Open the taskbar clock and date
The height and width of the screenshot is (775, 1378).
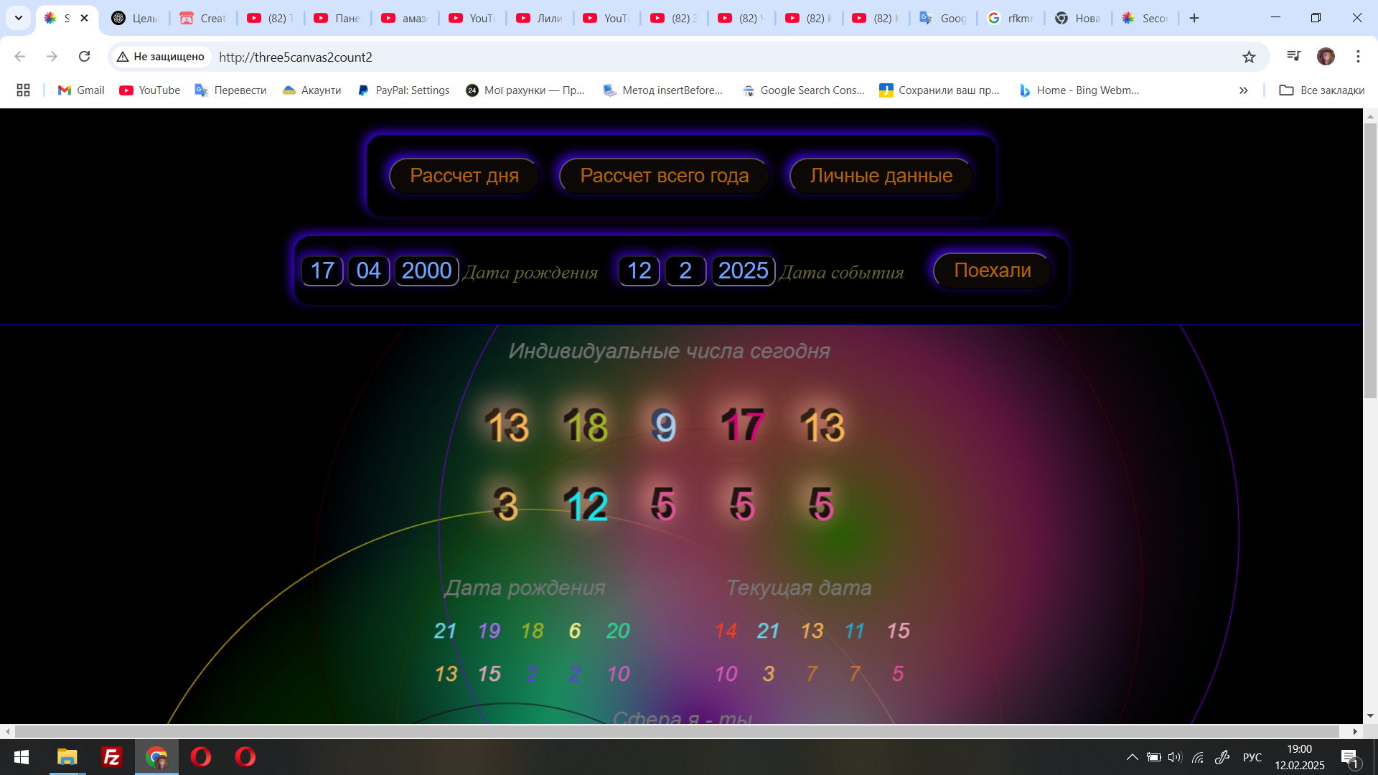click(x=1300, y=757)
